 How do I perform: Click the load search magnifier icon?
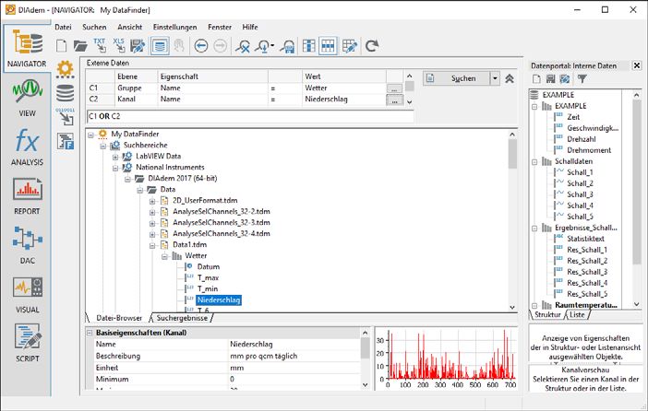tap(263, 46)
